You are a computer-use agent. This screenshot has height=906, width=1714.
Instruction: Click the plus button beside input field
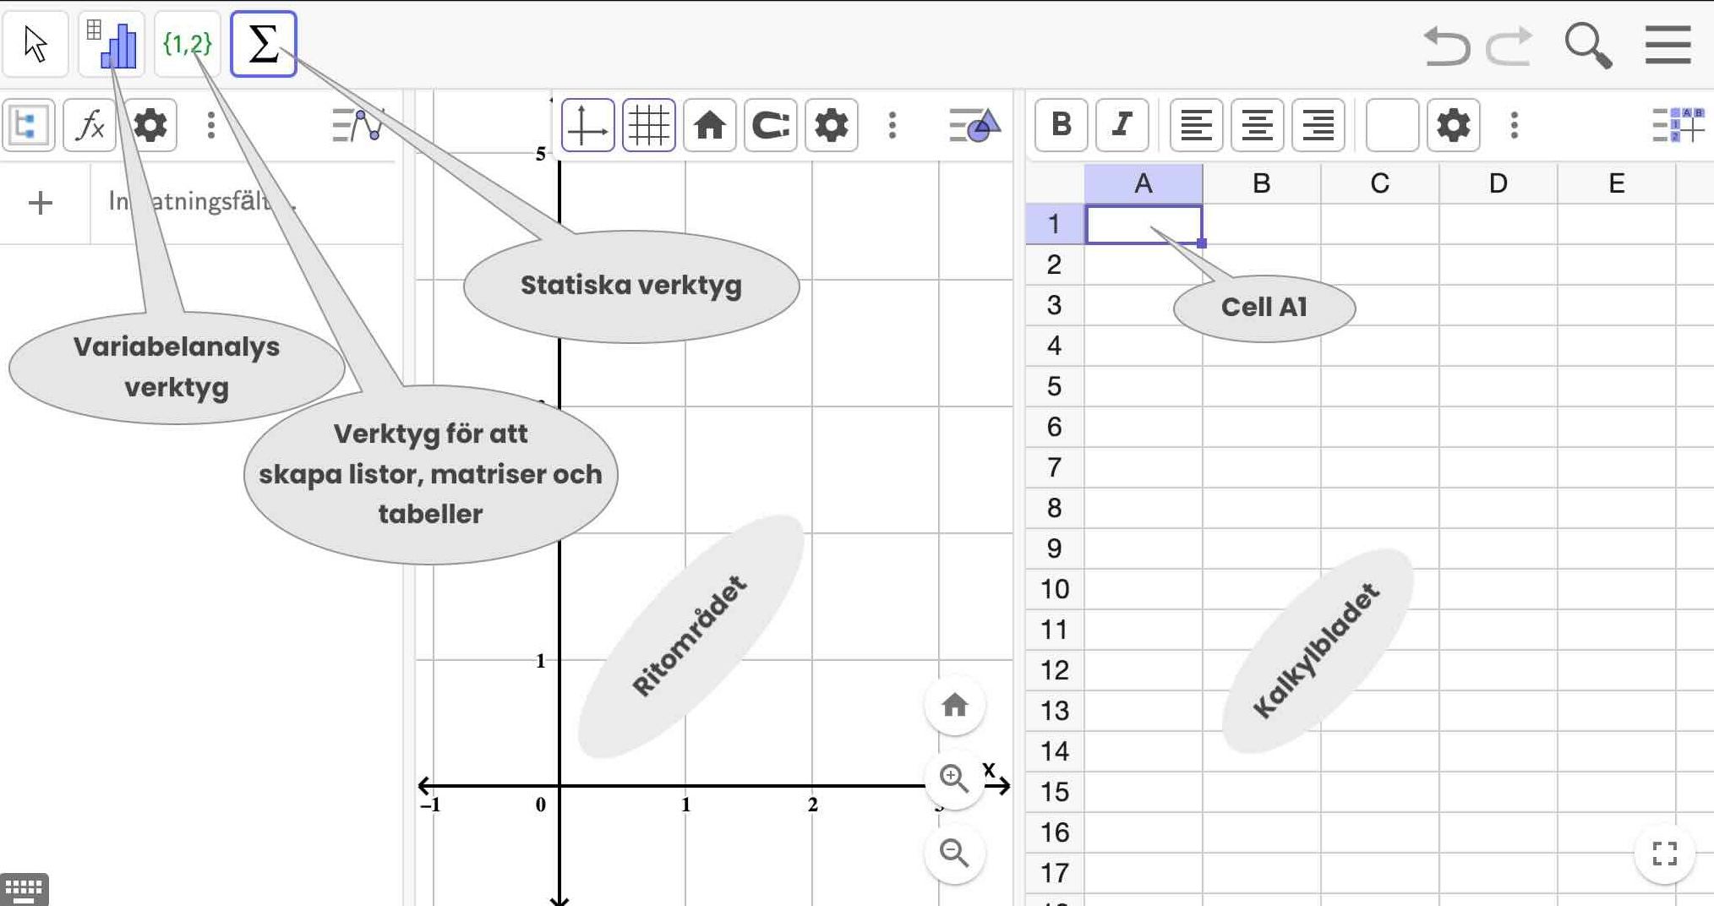[x=40, y=203]
